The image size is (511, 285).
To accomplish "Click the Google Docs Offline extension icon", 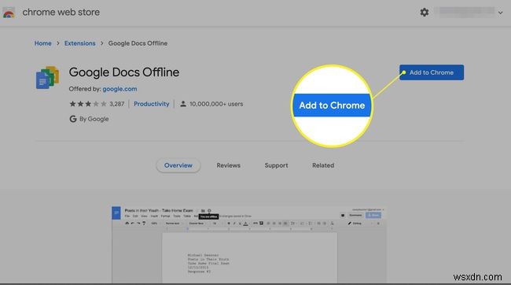I will [x=48, y=77].
